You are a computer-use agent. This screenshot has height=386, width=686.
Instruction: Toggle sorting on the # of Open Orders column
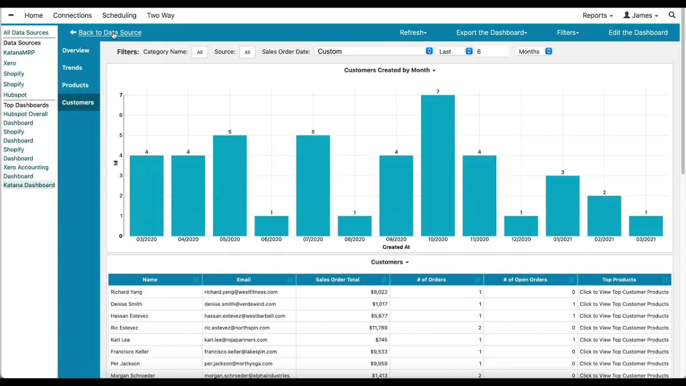pos(573,279)
